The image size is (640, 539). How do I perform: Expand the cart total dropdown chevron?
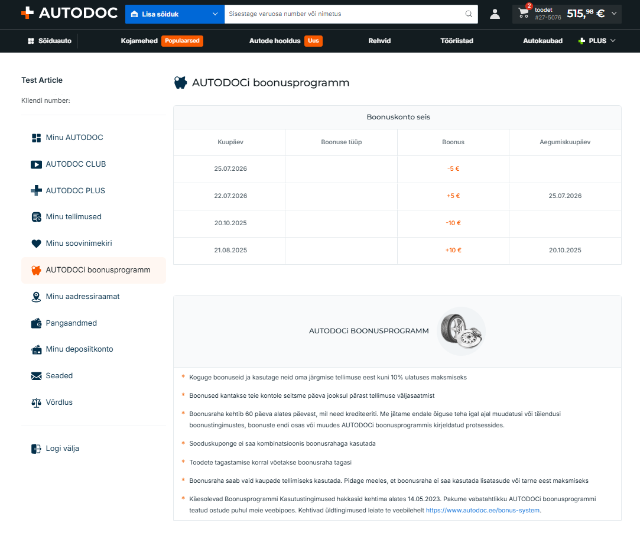(614, 14)
